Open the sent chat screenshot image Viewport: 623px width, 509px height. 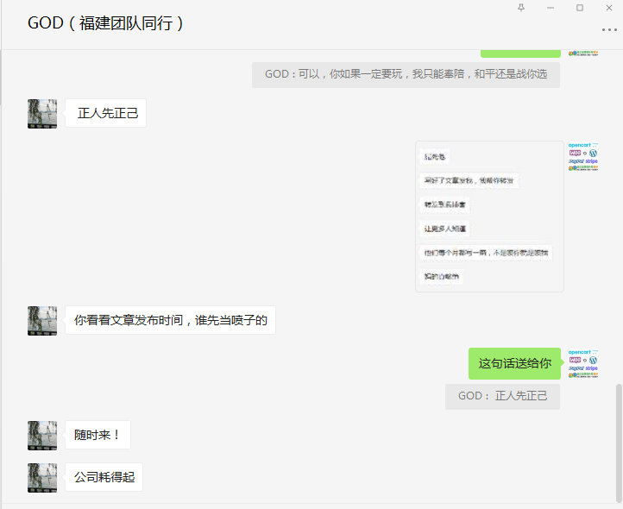point(489,217)
